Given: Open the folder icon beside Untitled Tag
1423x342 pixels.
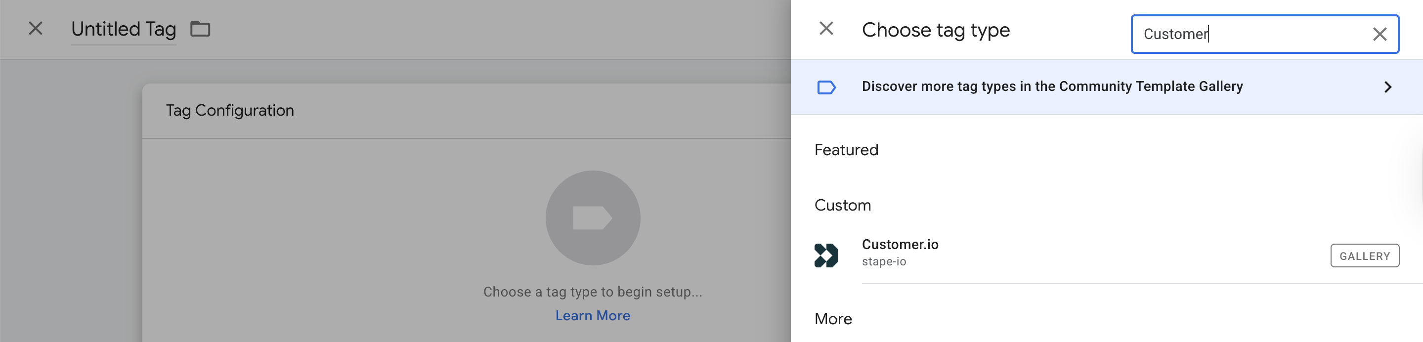Looking at the screenshot, I should point(200,29).
